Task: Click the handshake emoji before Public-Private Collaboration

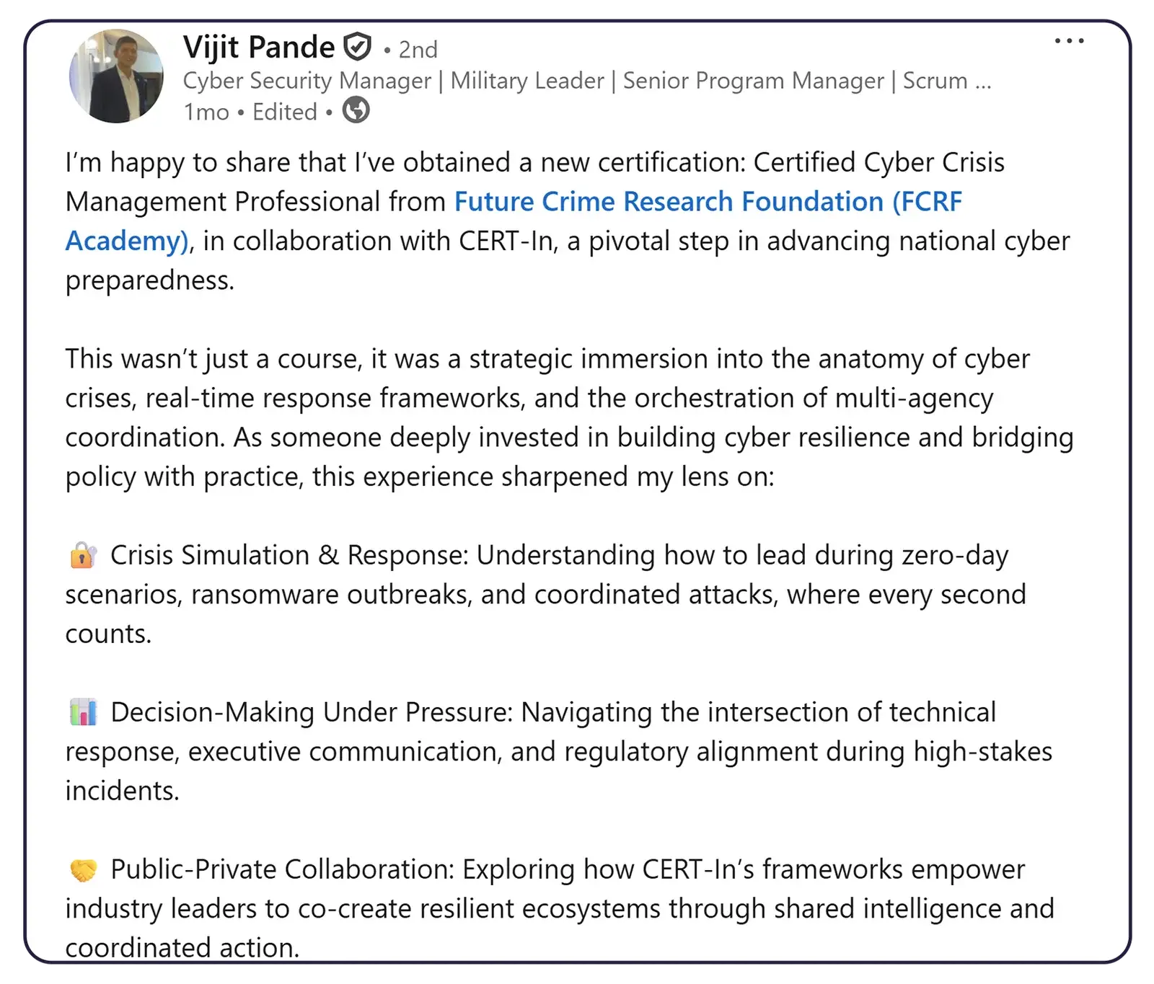Action: [x=83, y=870]
